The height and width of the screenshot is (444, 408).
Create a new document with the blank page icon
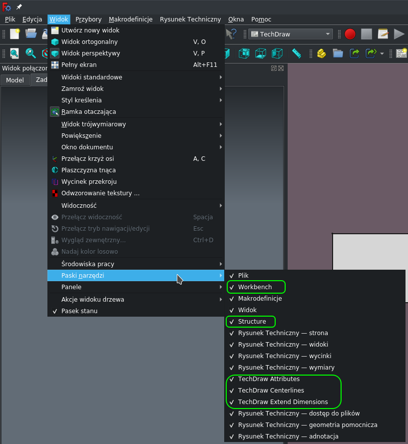tap(15, 34)
